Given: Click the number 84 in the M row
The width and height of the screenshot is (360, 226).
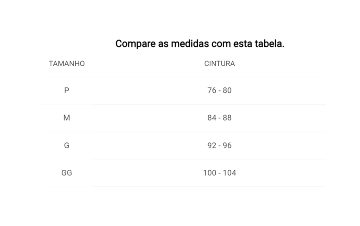Looking at the screenshot, I should (x=212, y=118).
